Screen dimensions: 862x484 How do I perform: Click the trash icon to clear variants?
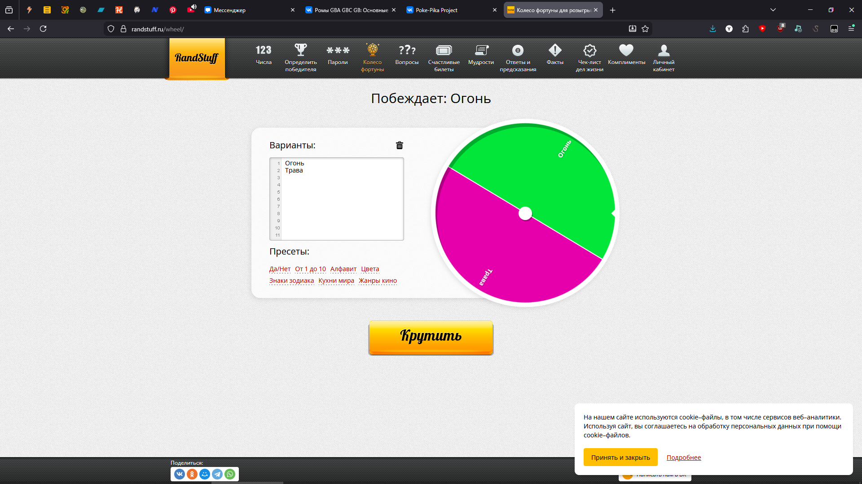click(x=400, y=145)
